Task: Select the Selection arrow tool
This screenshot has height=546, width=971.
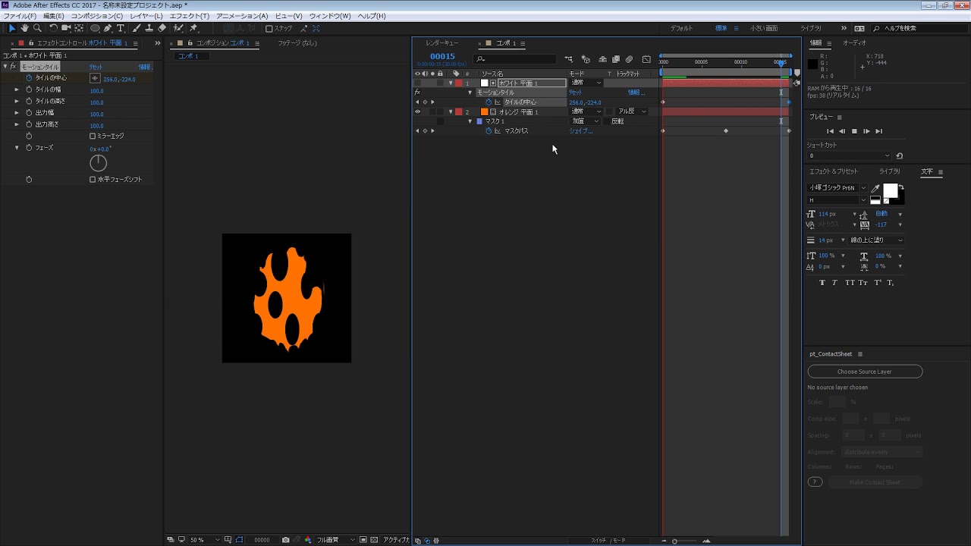Action: 12,28
